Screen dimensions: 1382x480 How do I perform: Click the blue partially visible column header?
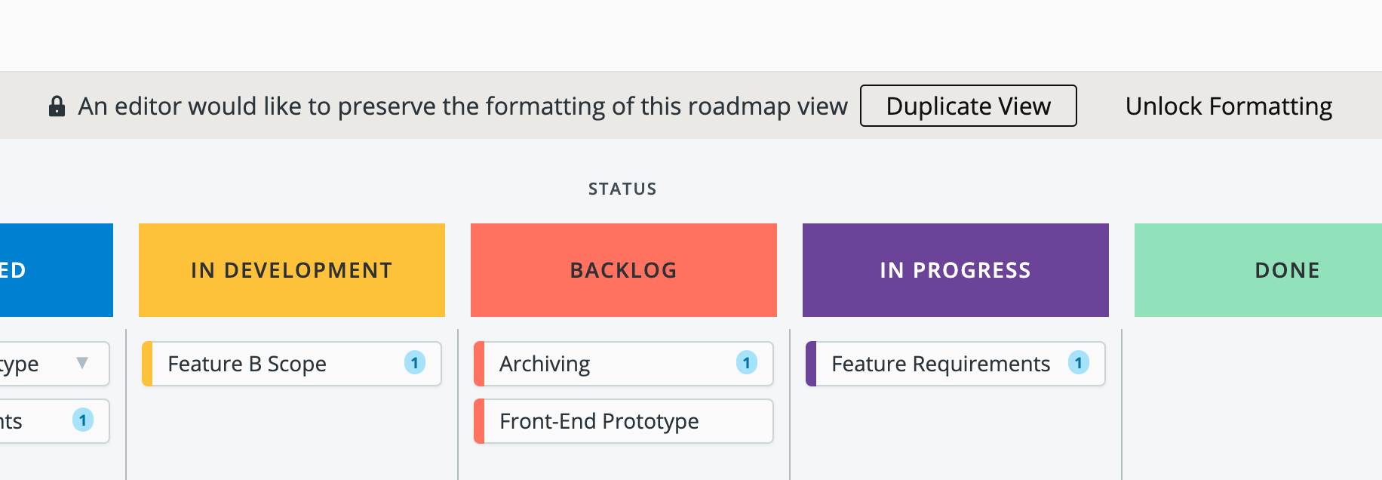pyautogui.click(x=57, y=270)
